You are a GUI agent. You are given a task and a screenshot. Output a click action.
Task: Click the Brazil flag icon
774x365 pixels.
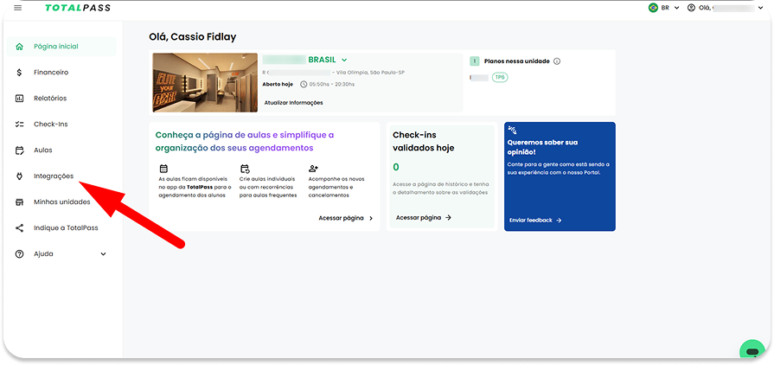pyautogui.click(x=653, y=8)
